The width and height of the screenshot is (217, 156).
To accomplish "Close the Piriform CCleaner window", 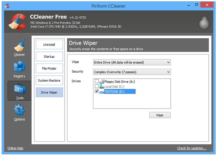I will (x=207, y=5).
